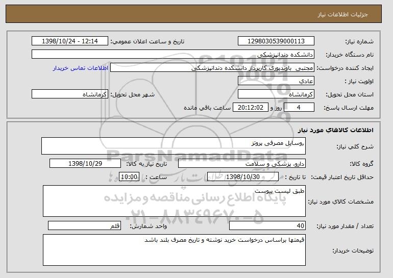Select the time field 10:00

129,177
